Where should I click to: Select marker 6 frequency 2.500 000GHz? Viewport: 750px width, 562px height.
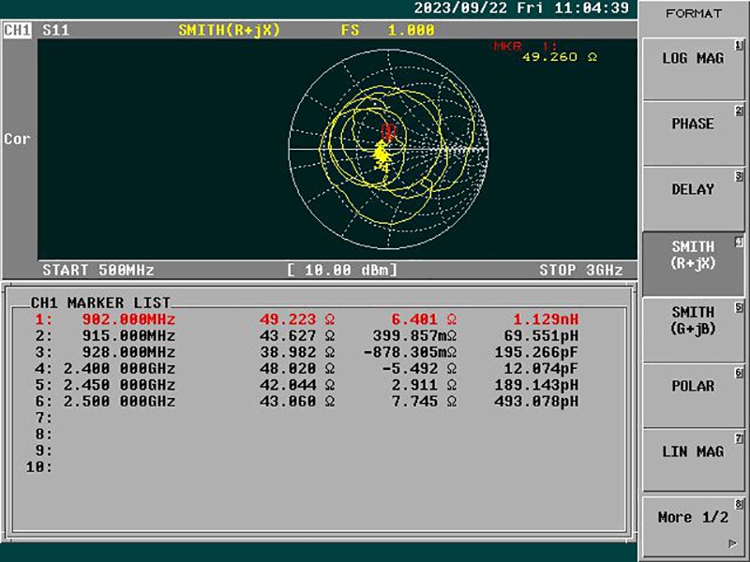pos(120,401)
